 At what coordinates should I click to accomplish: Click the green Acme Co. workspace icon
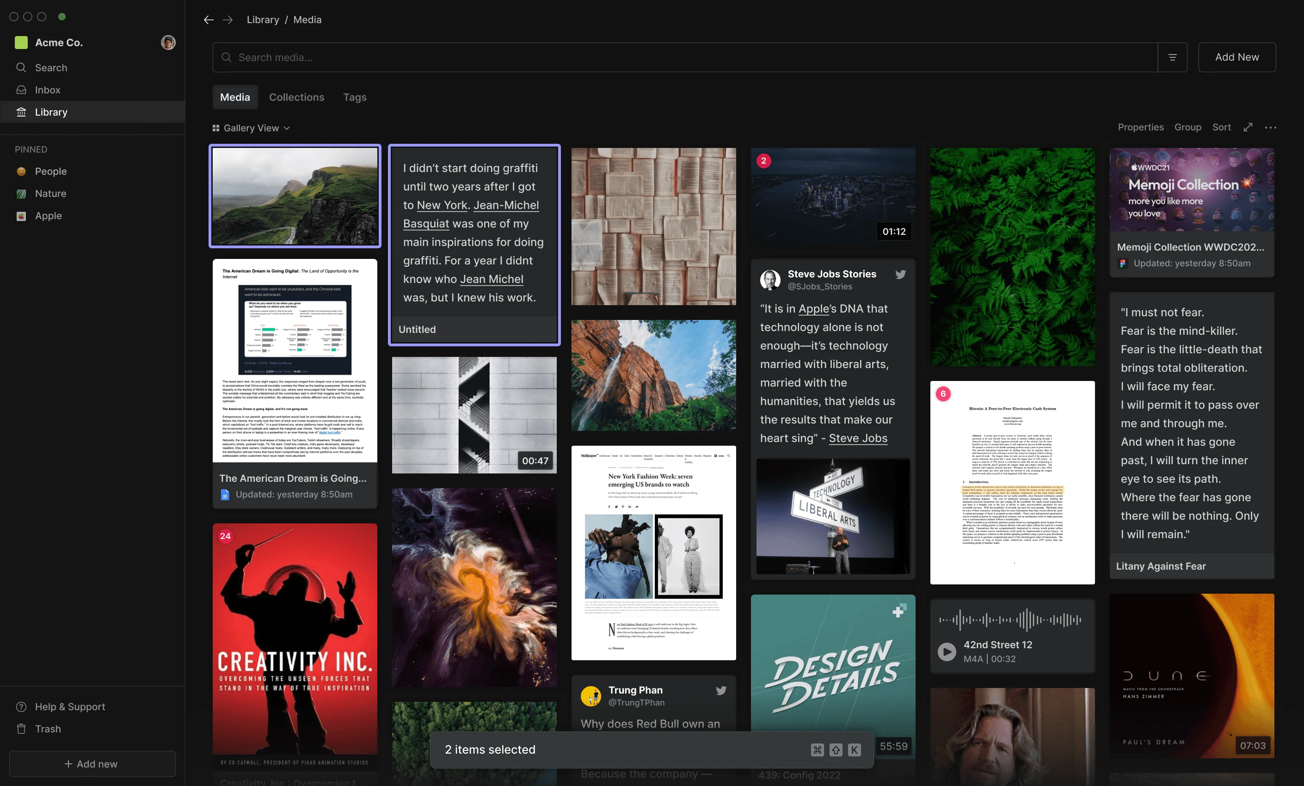point(21,43)
